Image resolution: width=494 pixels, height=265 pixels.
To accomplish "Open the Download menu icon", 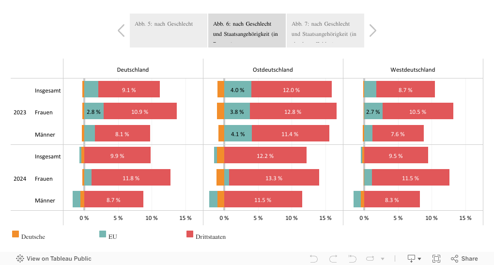I will (x=412, y=259).
